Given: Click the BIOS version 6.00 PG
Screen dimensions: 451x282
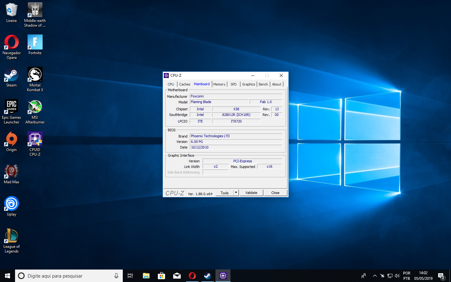Looking at the screenshot, I should (x=236, y=142).
